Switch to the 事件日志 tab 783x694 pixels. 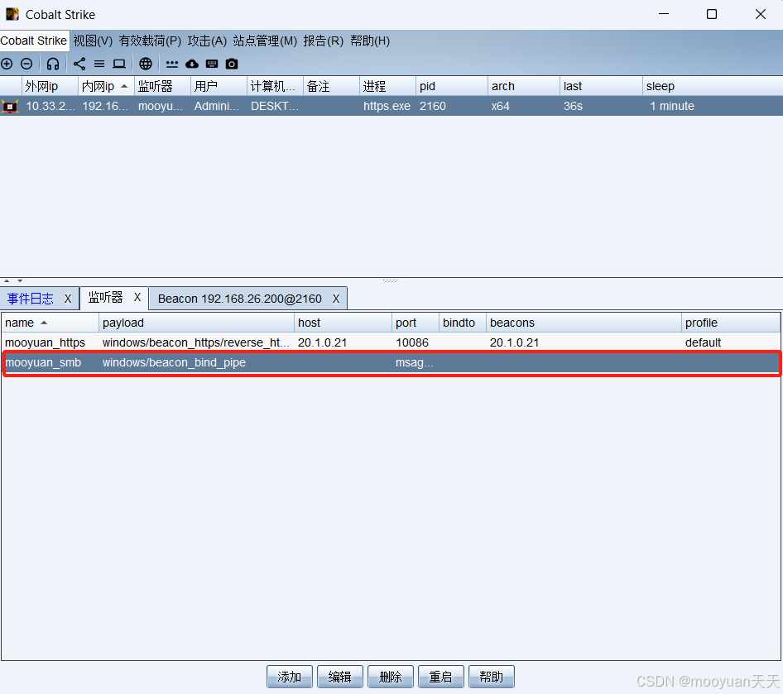(x=31, y=299)
